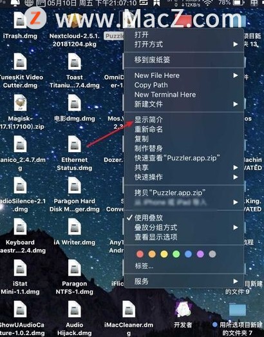Image resolution: width=264 pixels, height=337 pixels.
Task: Click the TunesKit Video Cutter.dmg icon
Action: 20,61
